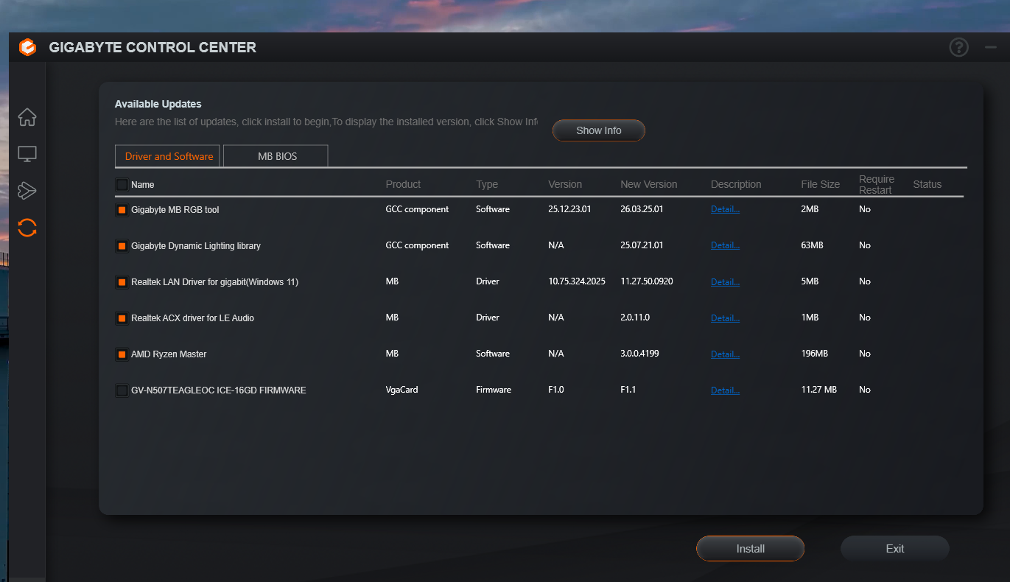Image resolution: width=1010 pixels, height=582 pixels.
Task: Switch to the Driver and Software tab
Action: click(x=168, y=156)
